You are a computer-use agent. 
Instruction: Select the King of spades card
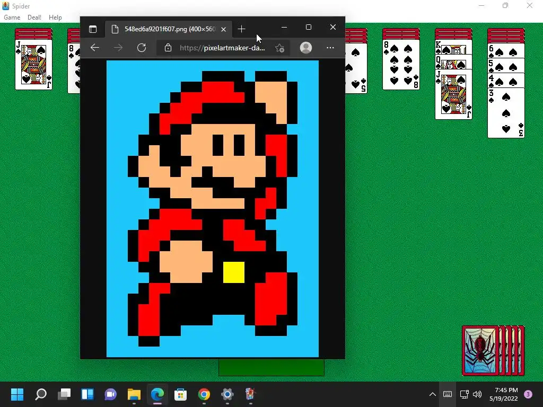coord(453,47)
